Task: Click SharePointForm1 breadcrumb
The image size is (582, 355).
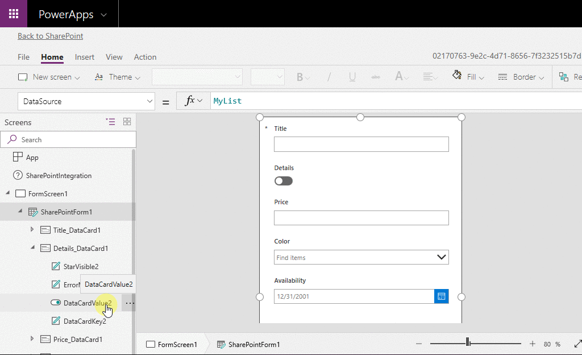Action: (x=248, y=345)
